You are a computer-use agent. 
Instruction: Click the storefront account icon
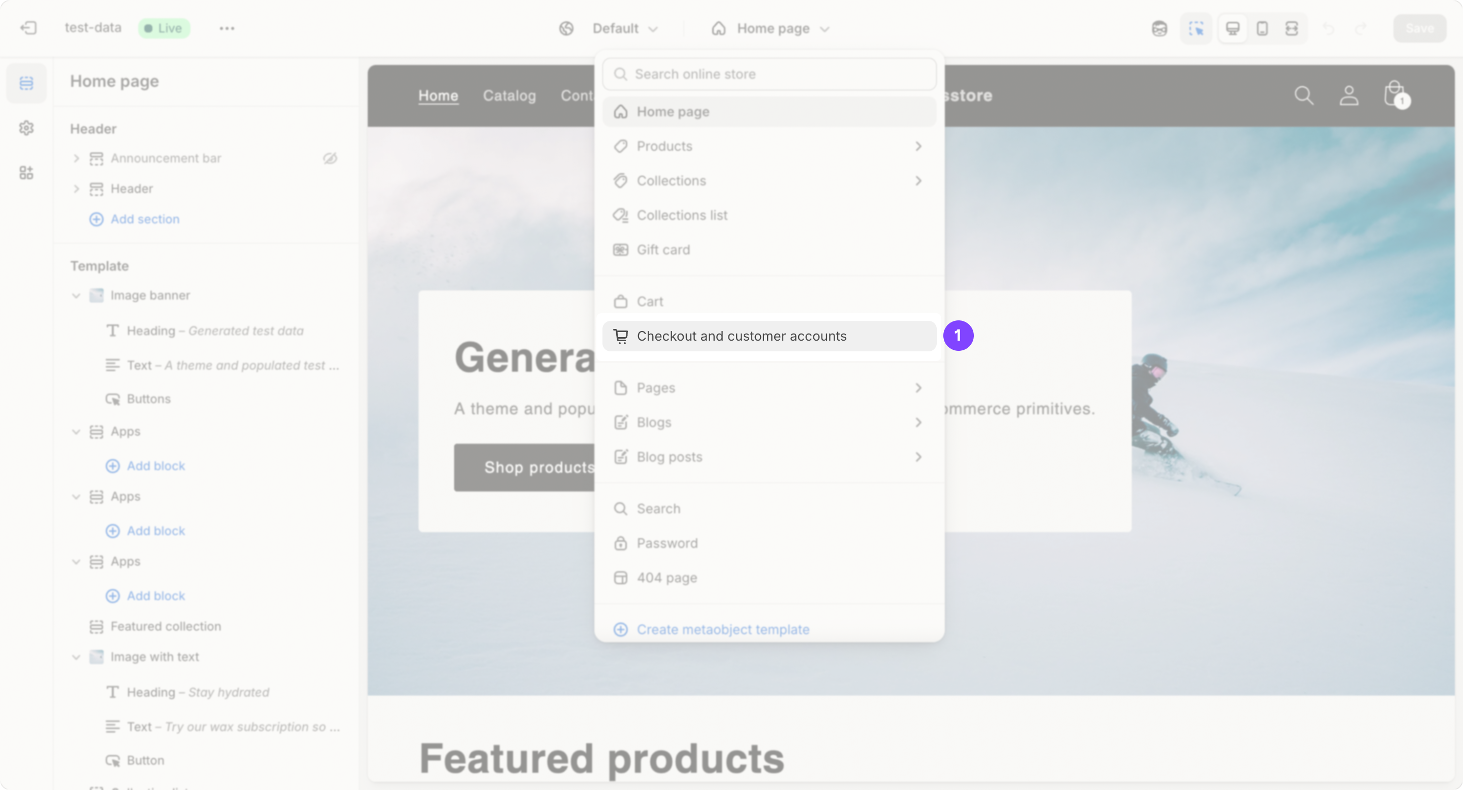tap(1349, 95)
